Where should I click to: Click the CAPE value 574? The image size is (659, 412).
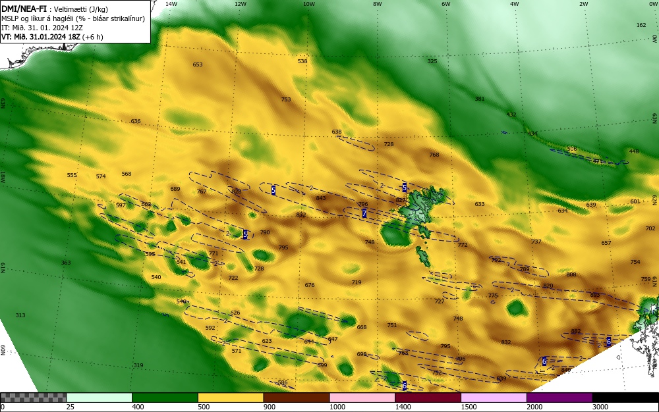101,176
